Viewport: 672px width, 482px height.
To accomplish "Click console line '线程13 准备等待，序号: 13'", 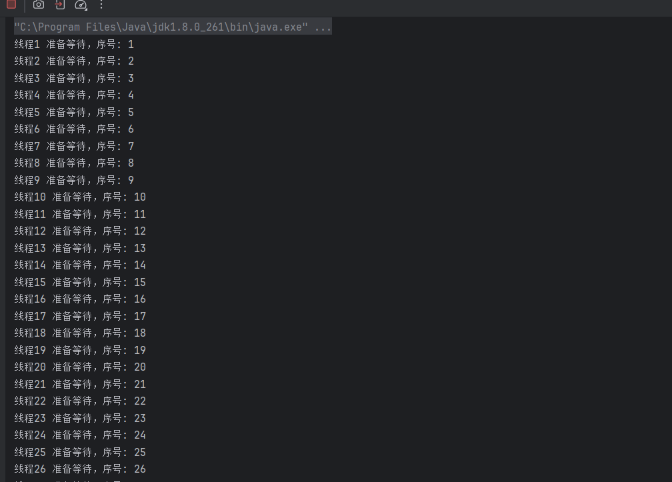I will click(x=80, y=247).
